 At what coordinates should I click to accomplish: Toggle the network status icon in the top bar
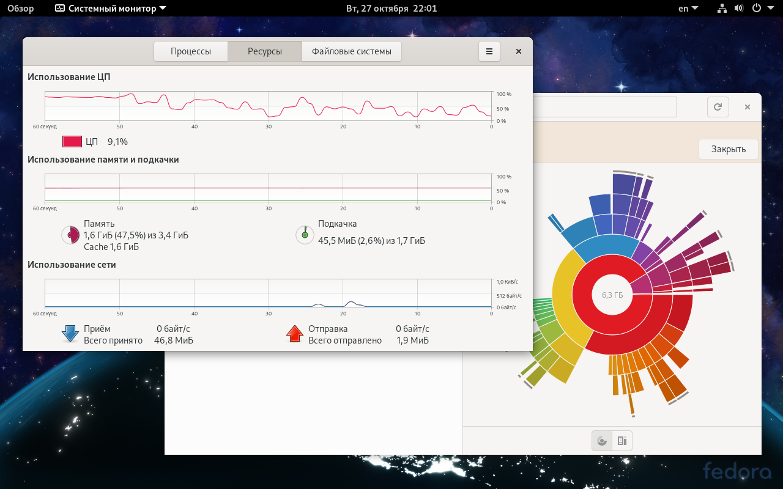point(721,9)
